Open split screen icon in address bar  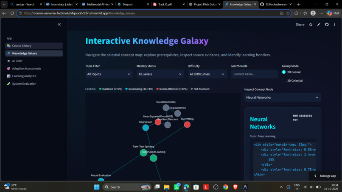(282, 13)
